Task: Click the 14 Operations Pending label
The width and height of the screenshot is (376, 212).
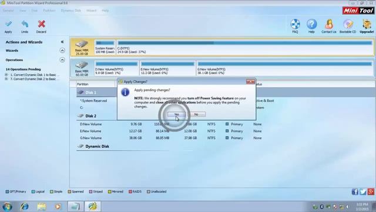Action: pyautogui.click(x=23, y=69)
